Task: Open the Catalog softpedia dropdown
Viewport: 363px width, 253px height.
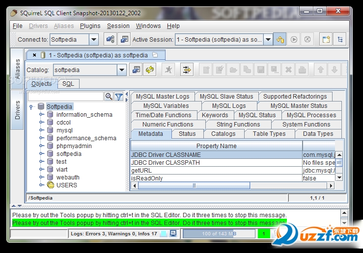Action: point(122,70)
